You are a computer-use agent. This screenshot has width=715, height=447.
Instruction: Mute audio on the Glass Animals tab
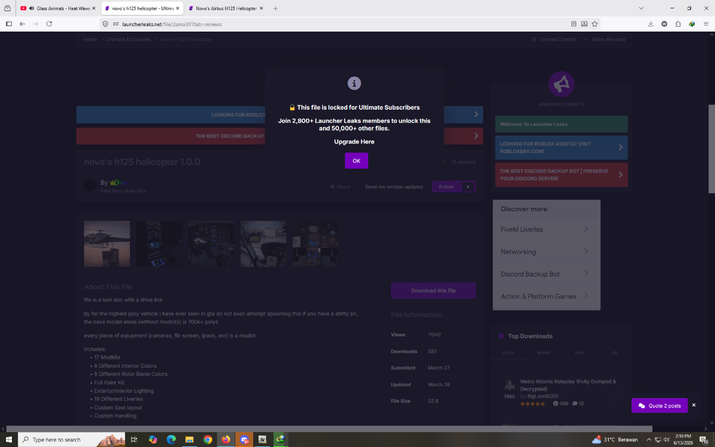(x=31, y=8)
